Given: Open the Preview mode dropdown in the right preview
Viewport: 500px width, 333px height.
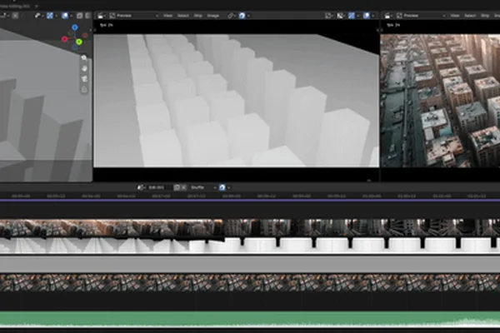Looking at the screenshot, I should tap(421, 15).
